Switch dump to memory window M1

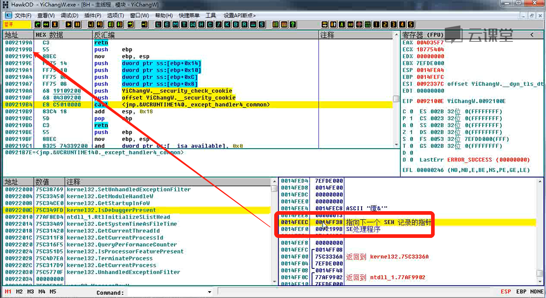(x=8, y=292)
